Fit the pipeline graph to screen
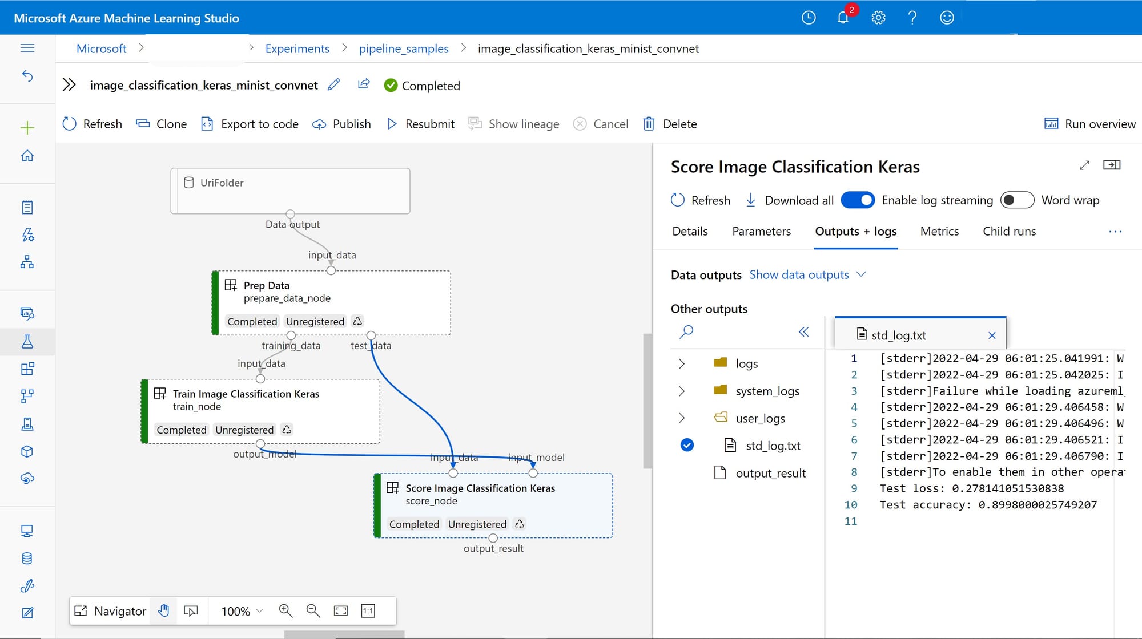The width and height of the screenshot is (1142, 639). pyautogui.click(x=341, y=610)
